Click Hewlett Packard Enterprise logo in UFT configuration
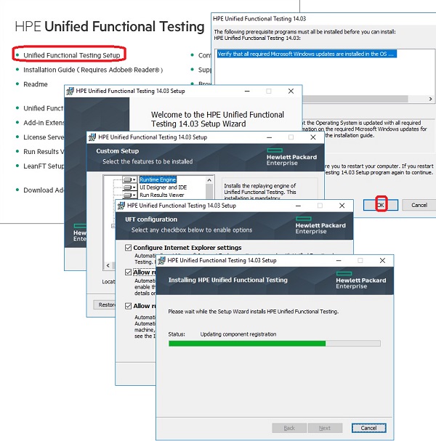 [320, 225]
